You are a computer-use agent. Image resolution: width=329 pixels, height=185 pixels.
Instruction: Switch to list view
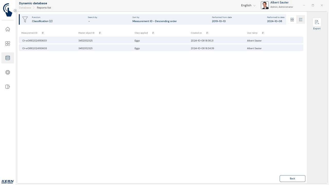(x=300, y=20)
